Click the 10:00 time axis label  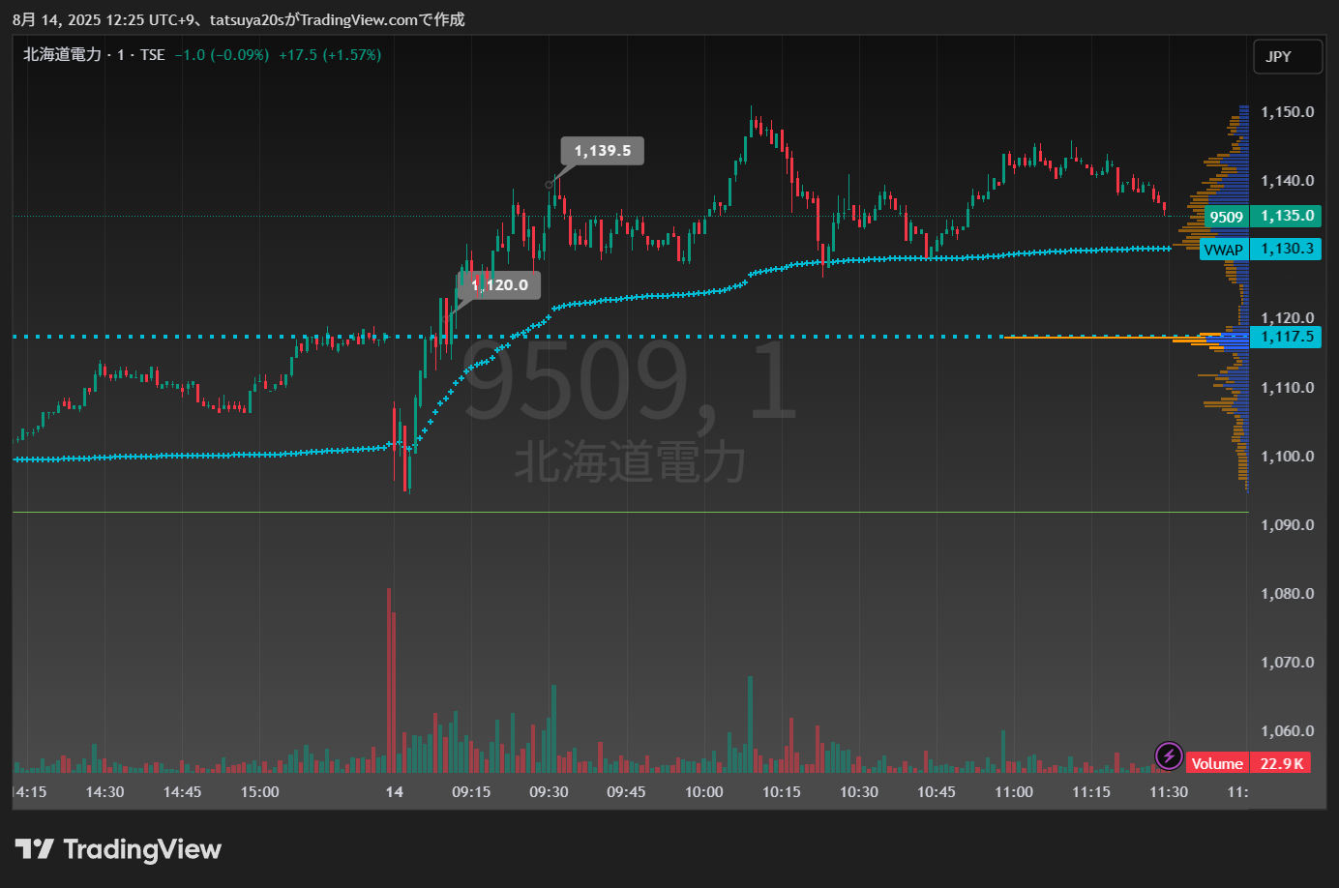click(703, 792)
